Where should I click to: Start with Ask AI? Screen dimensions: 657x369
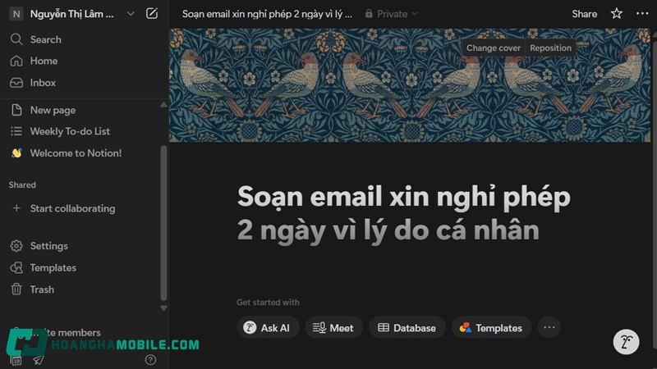267,328
